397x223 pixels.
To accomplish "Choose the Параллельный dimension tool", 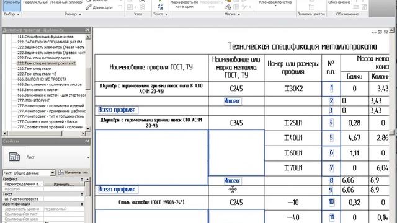I will (x=36, y=2).
